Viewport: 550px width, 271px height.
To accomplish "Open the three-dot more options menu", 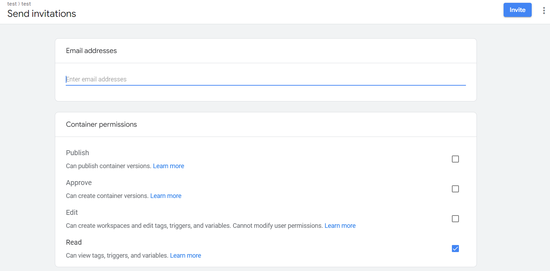I will [x=544, y=10].
